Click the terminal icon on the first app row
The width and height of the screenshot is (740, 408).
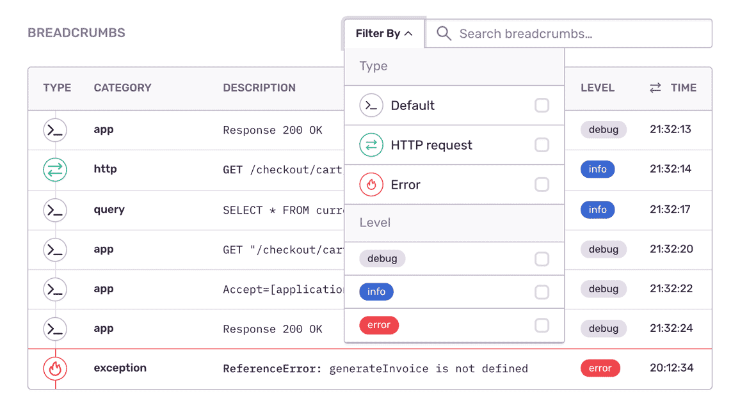pyautogui.click(x=55, y=130)
